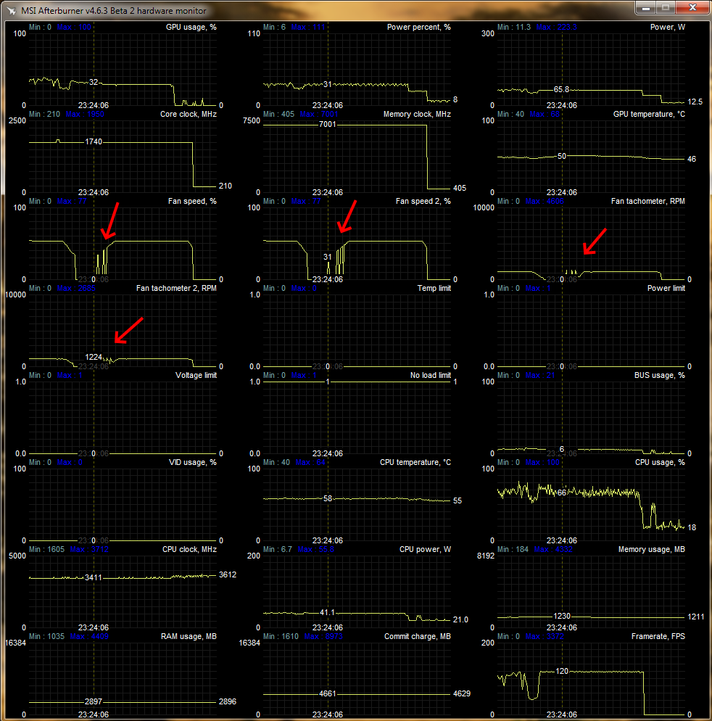Click the current value 12.5 beside Power graph
Viewport: 712px width, 721px height.
point(695,102)
